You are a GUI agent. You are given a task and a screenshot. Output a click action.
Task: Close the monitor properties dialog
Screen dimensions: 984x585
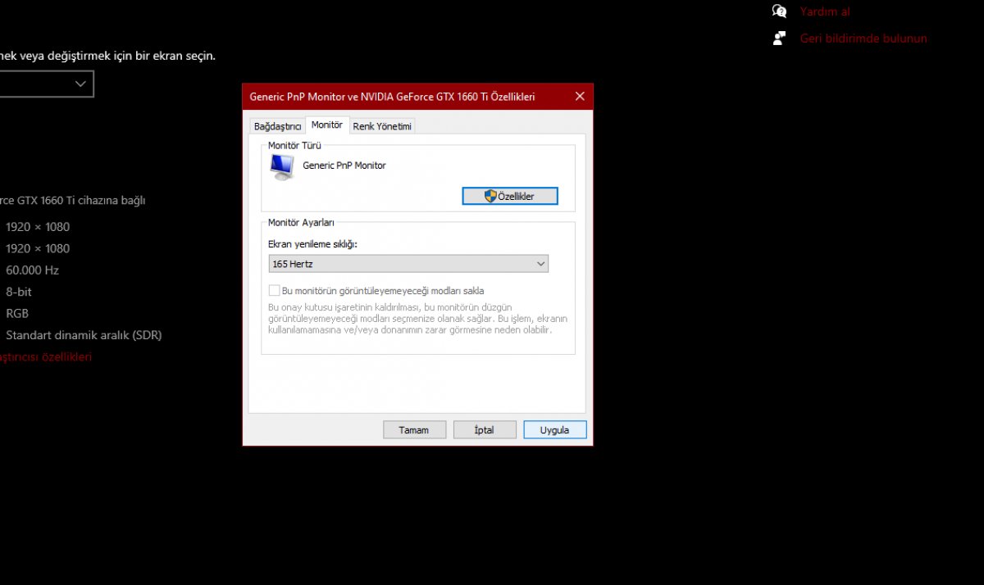(580, 97)
